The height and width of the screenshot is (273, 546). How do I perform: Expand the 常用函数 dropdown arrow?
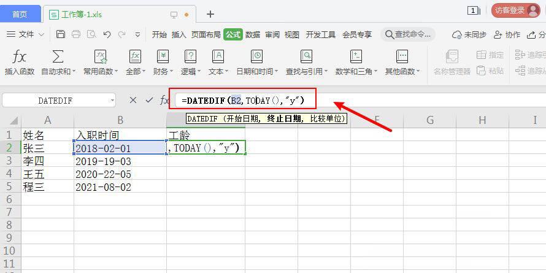tap(117, 72)
